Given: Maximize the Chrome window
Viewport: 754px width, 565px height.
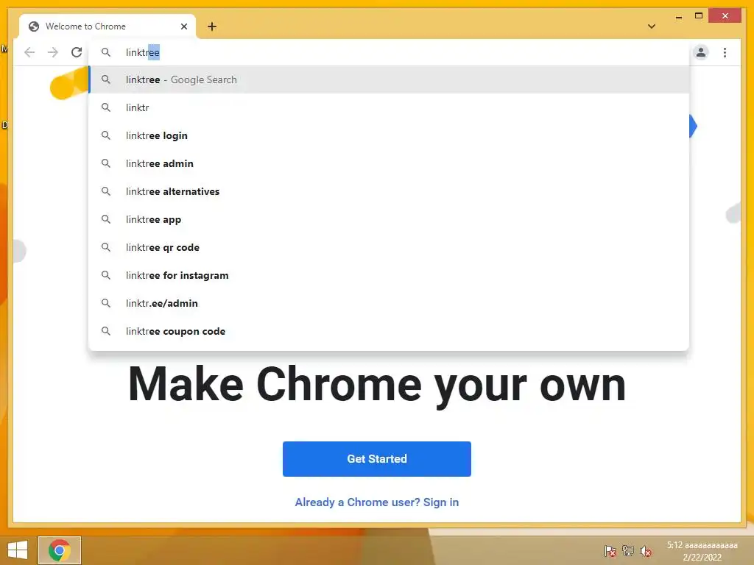Looking at the screenshot, I should 699,16.
